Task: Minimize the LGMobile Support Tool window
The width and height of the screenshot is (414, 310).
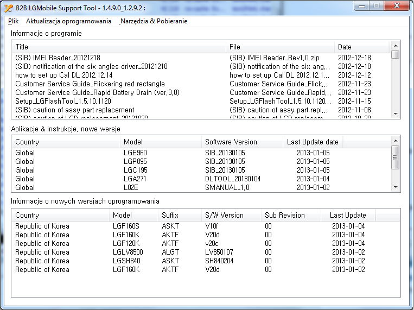Action: [x=362, y=6]
